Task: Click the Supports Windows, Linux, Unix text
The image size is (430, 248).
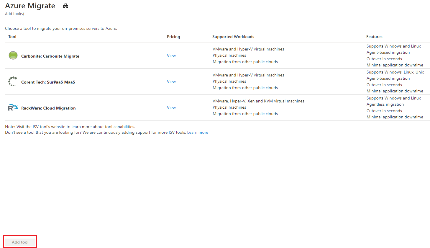Action: coord(395,72)
